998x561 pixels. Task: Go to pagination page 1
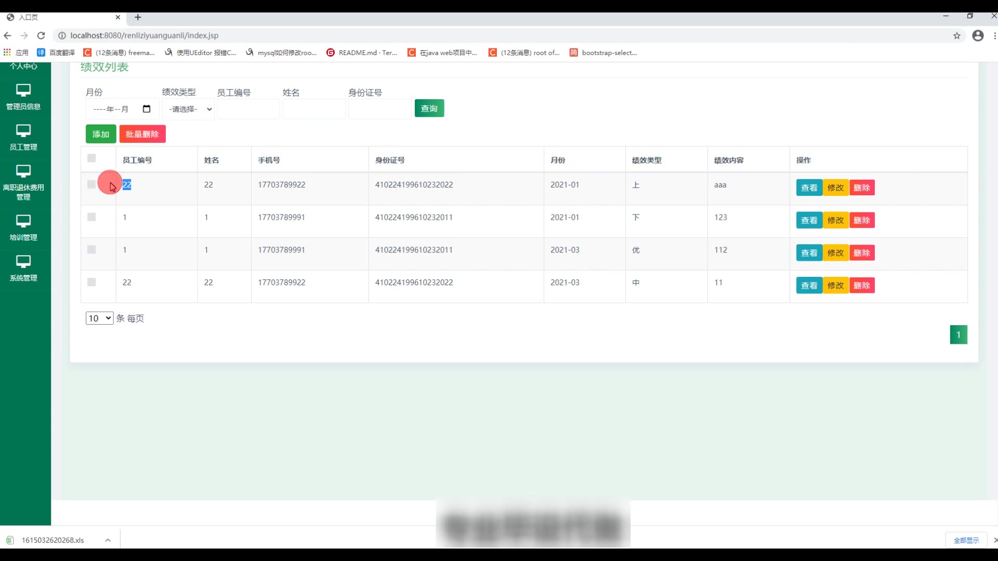click(958, 335)
